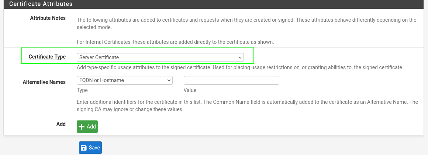Click the Add row label text
Image resolution: width=428 pixels, height=155 pixels.
point(61,124)
